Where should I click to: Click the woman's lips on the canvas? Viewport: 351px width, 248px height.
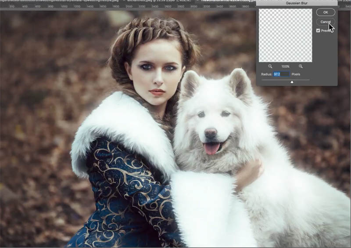[157, 92]
